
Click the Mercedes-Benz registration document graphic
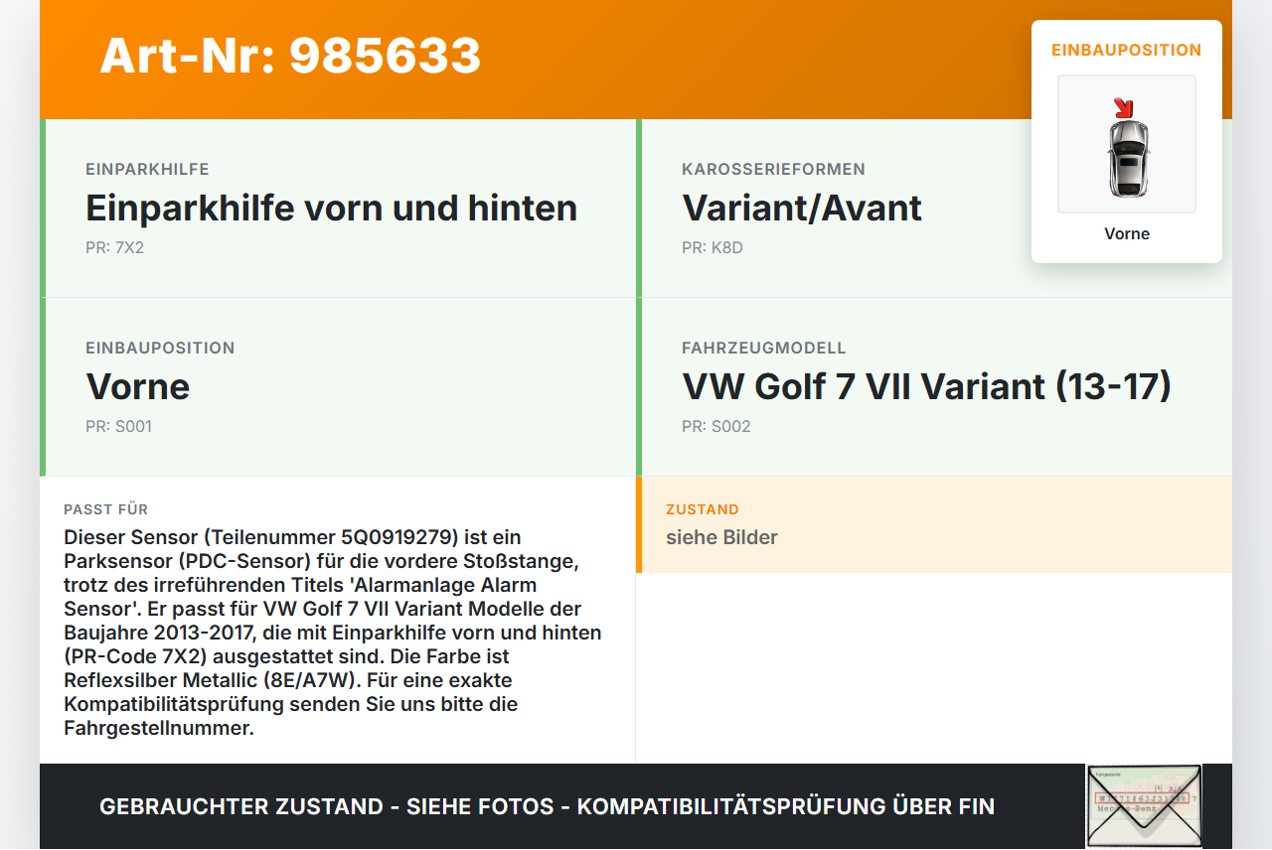click(1143, 805)
